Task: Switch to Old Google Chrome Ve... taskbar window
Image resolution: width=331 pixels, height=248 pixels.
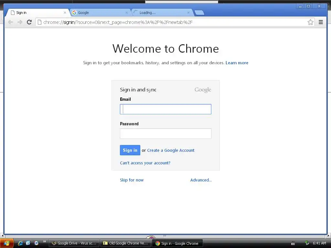Action: (126, 243)
